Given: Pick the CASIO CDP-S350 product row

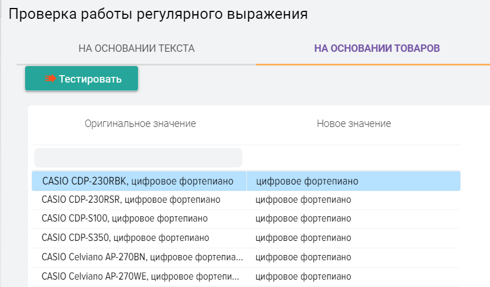Looking at the screenshot, I should [x=125, y=237].
